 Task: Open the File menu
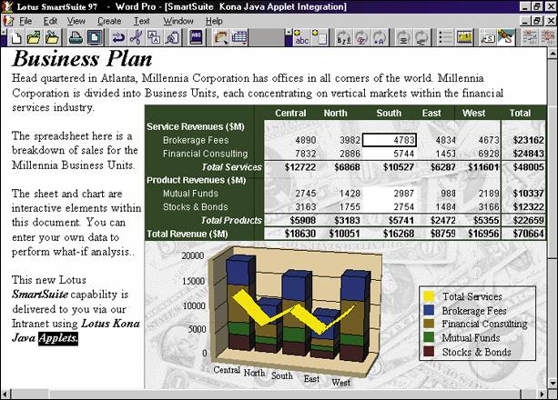[x=25, y=20]
